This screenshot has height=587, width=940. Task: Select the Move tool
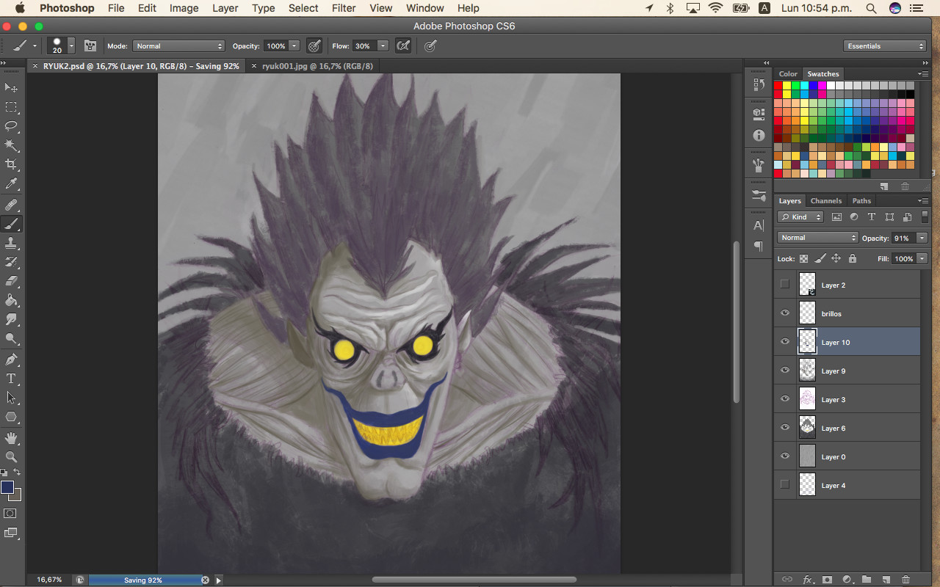tap(12, 87)
